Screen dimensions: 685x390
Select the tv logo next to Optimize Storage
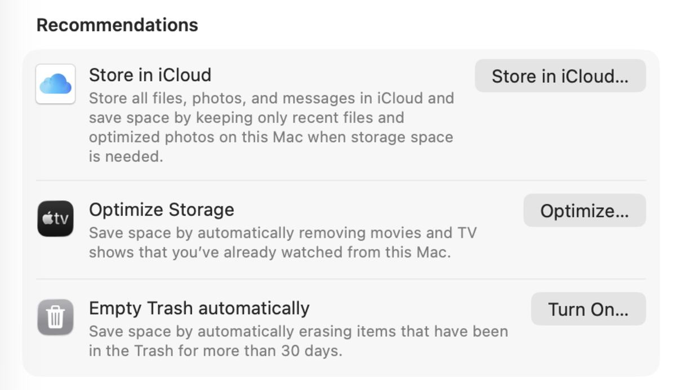pos(55,219)
